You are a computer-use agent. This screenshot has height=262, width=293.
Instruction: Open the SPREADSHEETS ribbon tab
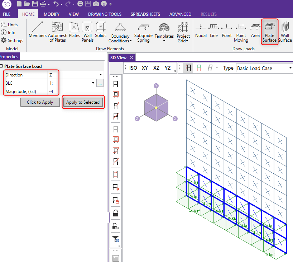click(145, 14)
